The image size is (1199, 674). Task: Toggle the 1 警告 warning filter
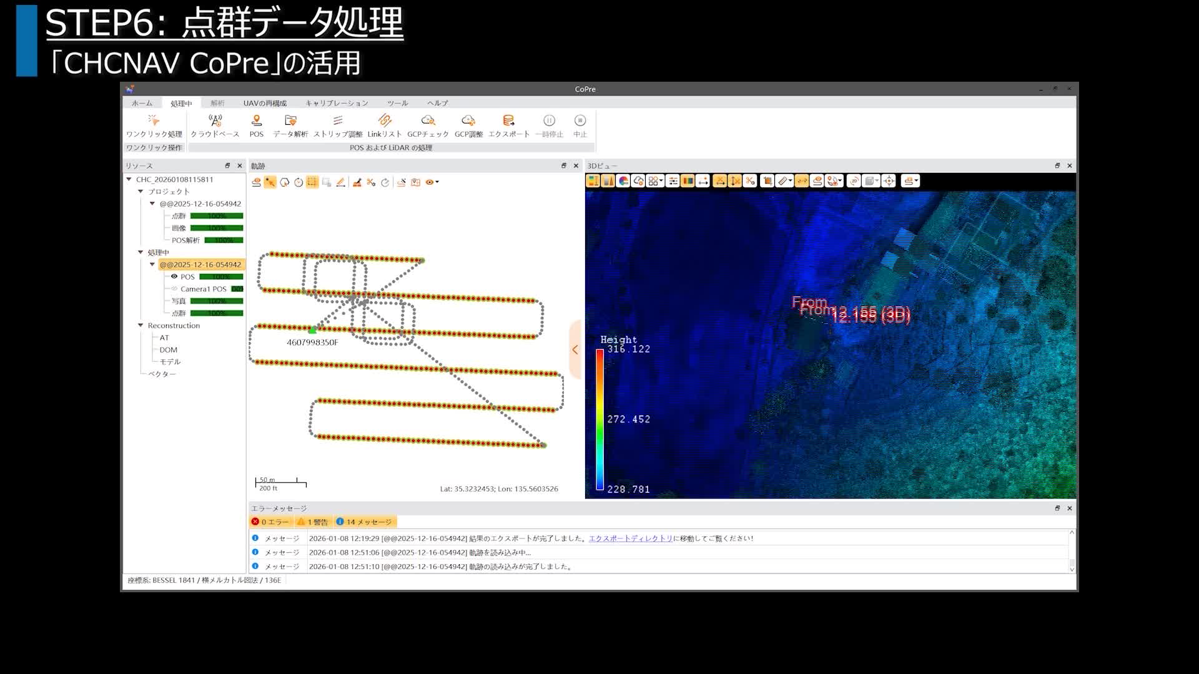pyautogui.click(x=312, y=522)
